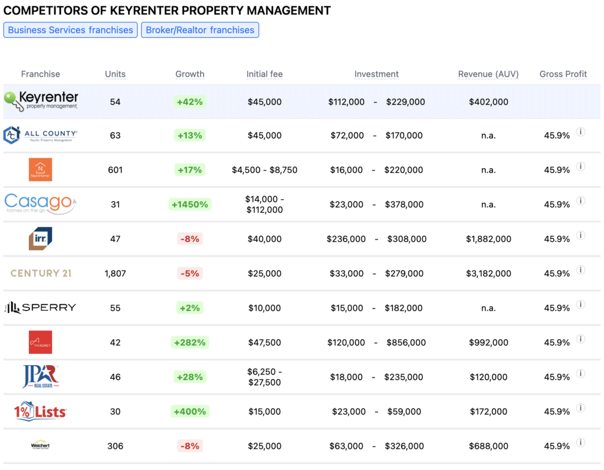Open the All County franchise logo
604x470 pixels.
tap(41, 135)
